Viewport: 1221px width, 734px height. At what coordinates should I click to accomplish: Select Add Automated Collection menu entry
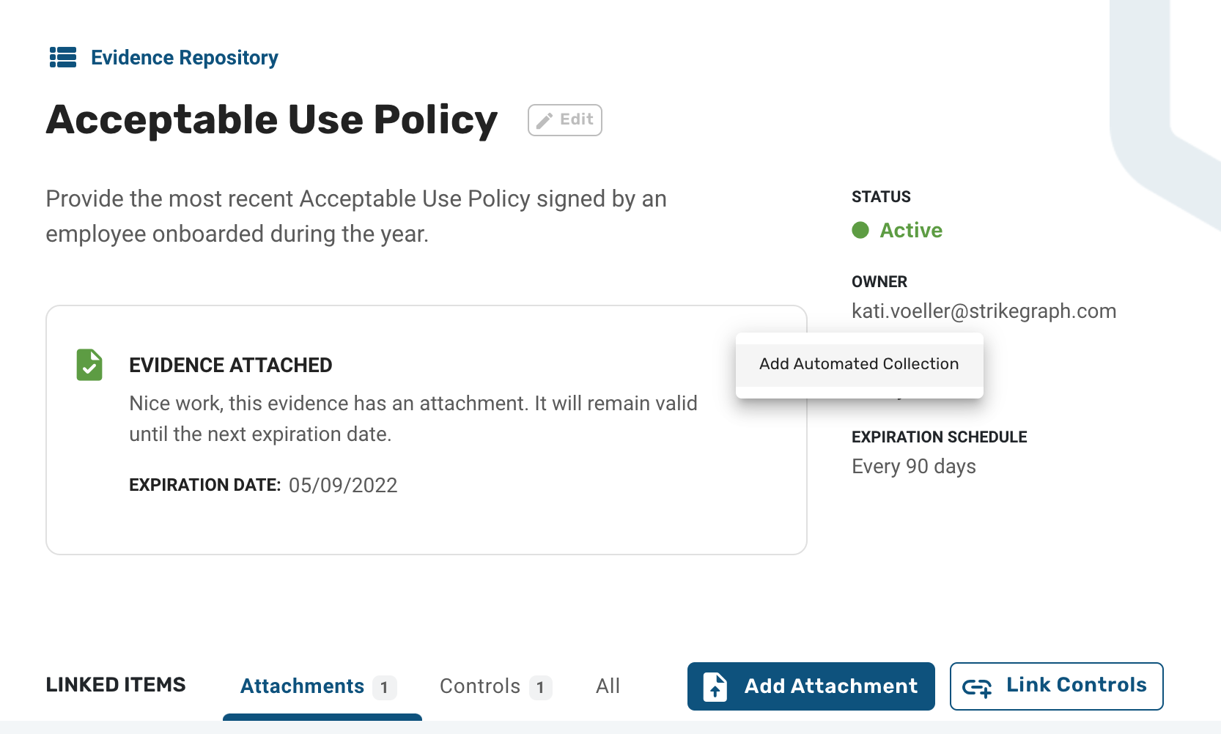coord(859,364)
